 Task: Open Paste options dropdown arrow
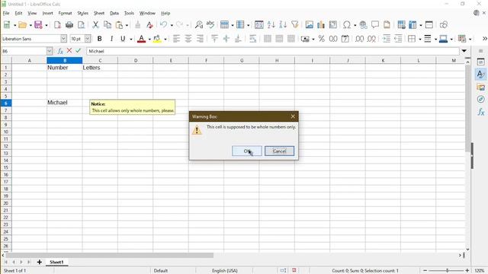point(127,25)
